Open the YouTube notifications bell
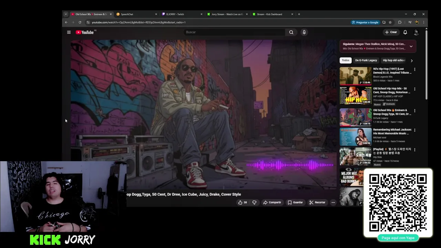 click(x=405, y=32)
